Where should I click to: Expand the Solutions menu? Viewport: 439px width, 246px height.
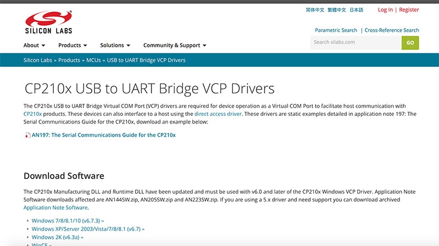click(x=115, y=45)
